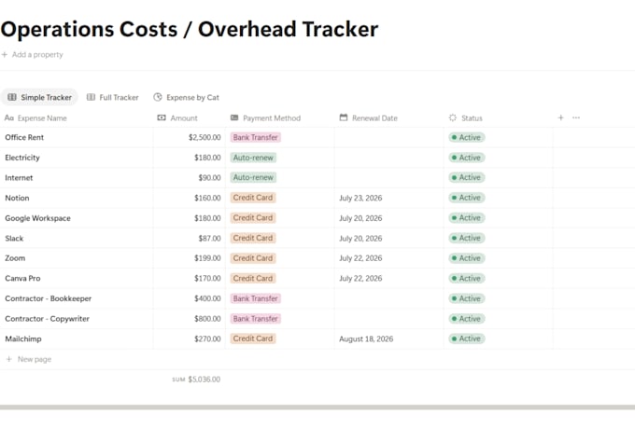635x428 pixels.
Task: Click the Expense Name column header
Action: coord(35,118)
